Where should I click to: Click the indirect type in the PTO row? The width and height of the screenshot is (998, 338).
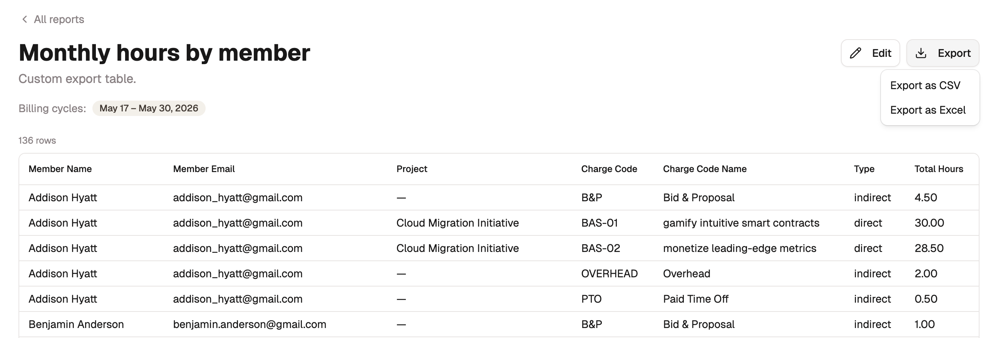(x=872, y=299)
